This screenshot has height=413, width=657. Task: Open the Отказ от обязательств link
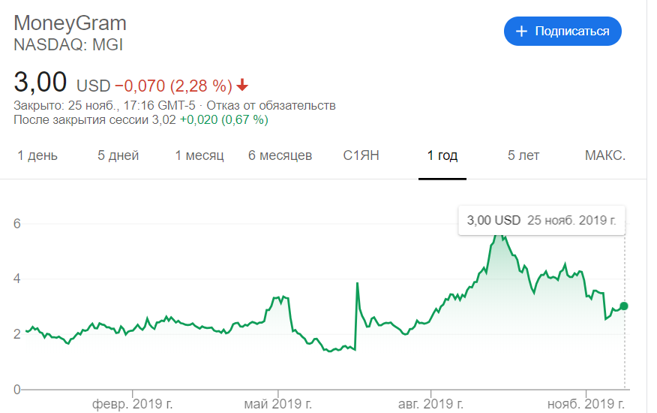(x=271, y=105)
